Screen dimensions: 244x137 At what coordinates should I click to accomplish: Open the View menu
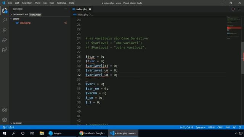coord(37,3)
